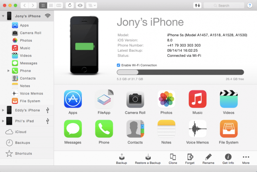Click the Backup action at bottom

[121, 159]
